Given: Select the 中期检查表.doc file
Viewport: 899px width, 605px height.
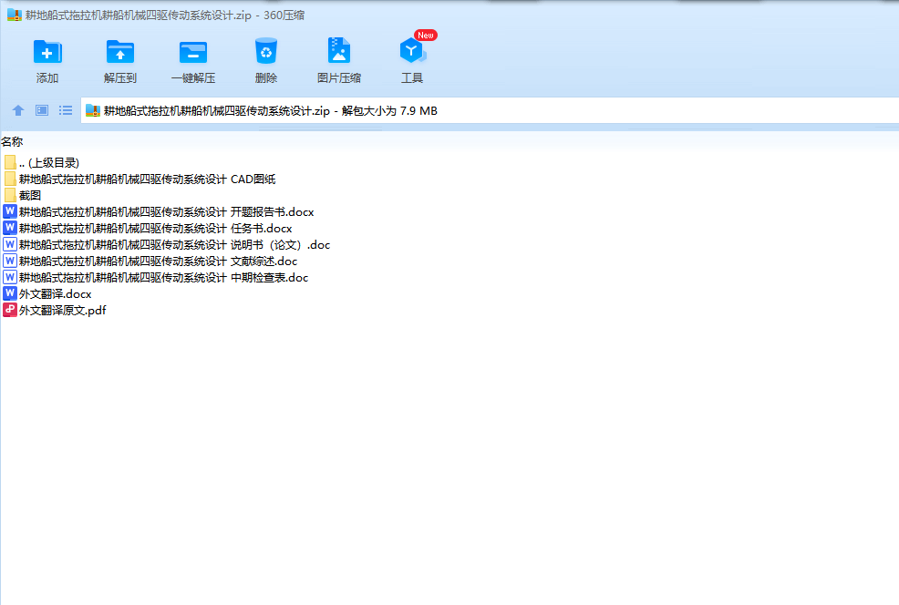Looking at the screenshot, I should [155, 277].
